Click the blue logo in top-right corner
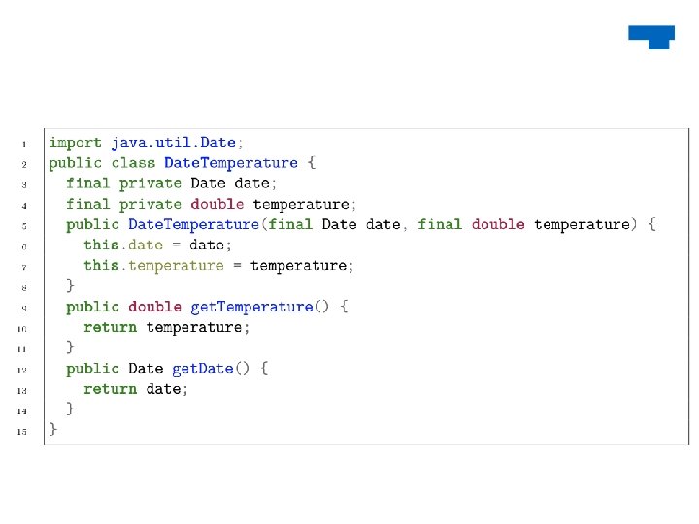The image size is (699, 524). click(x=651, y=36)
